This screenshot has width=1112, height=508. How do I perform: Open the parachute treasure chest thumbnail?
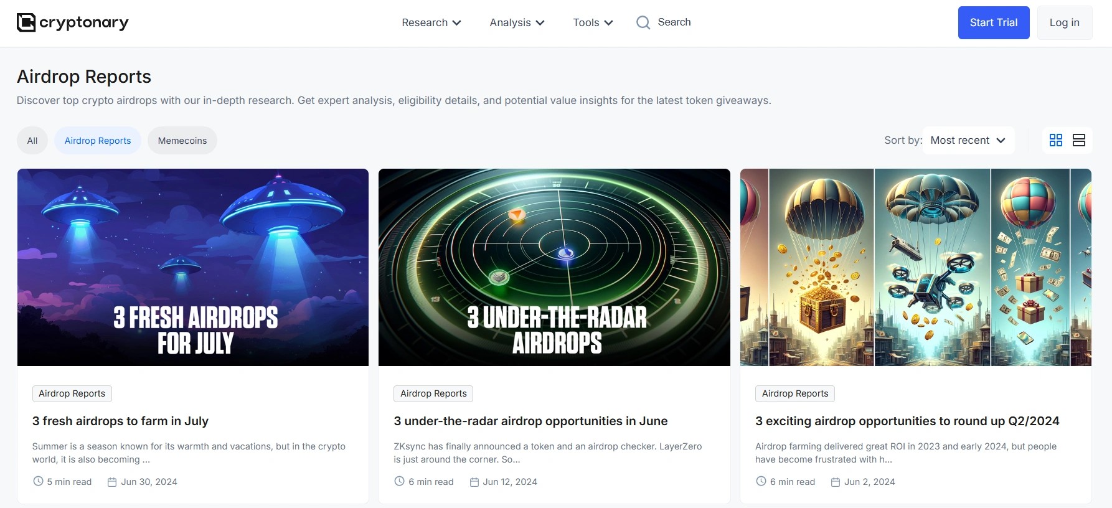916,267
